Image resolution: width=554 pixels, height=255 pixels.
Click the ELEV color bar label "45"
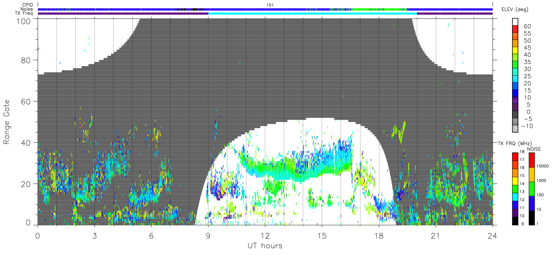[x=527, y=48]
